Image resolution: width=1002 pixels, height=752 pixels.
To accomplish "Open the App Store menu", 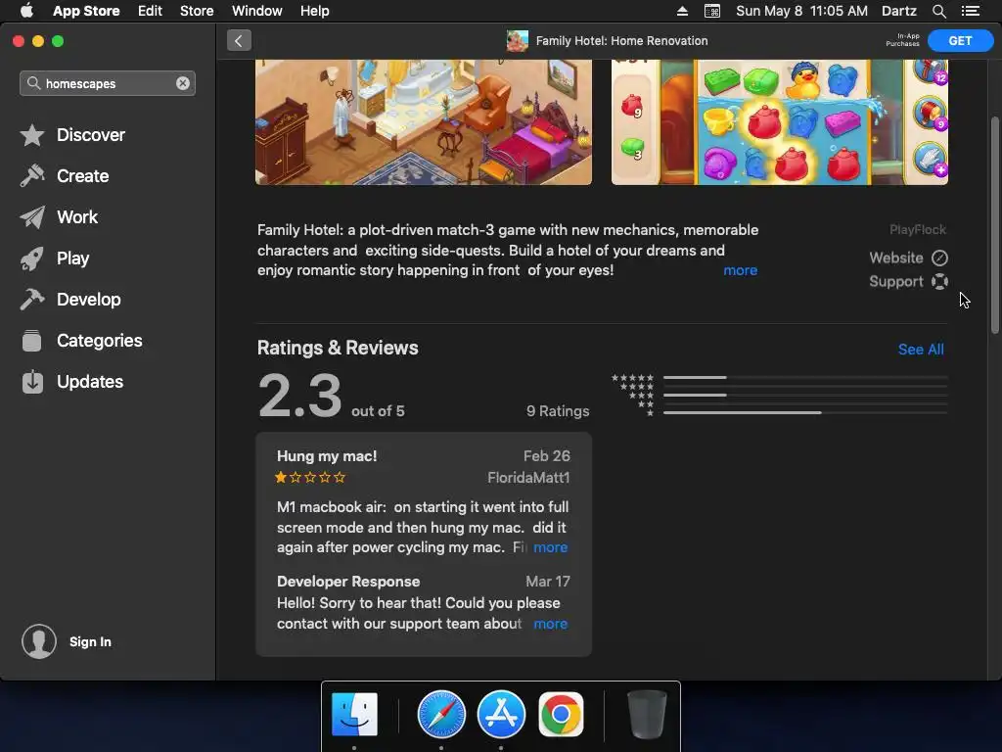I will pos(86,11).
